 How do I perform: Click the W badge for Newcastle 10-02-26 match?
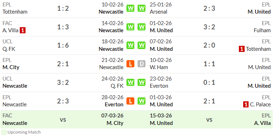130,8
